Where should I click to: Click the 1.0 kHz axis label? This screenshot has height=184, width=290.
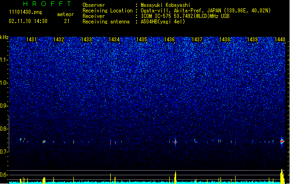(4, 83)
